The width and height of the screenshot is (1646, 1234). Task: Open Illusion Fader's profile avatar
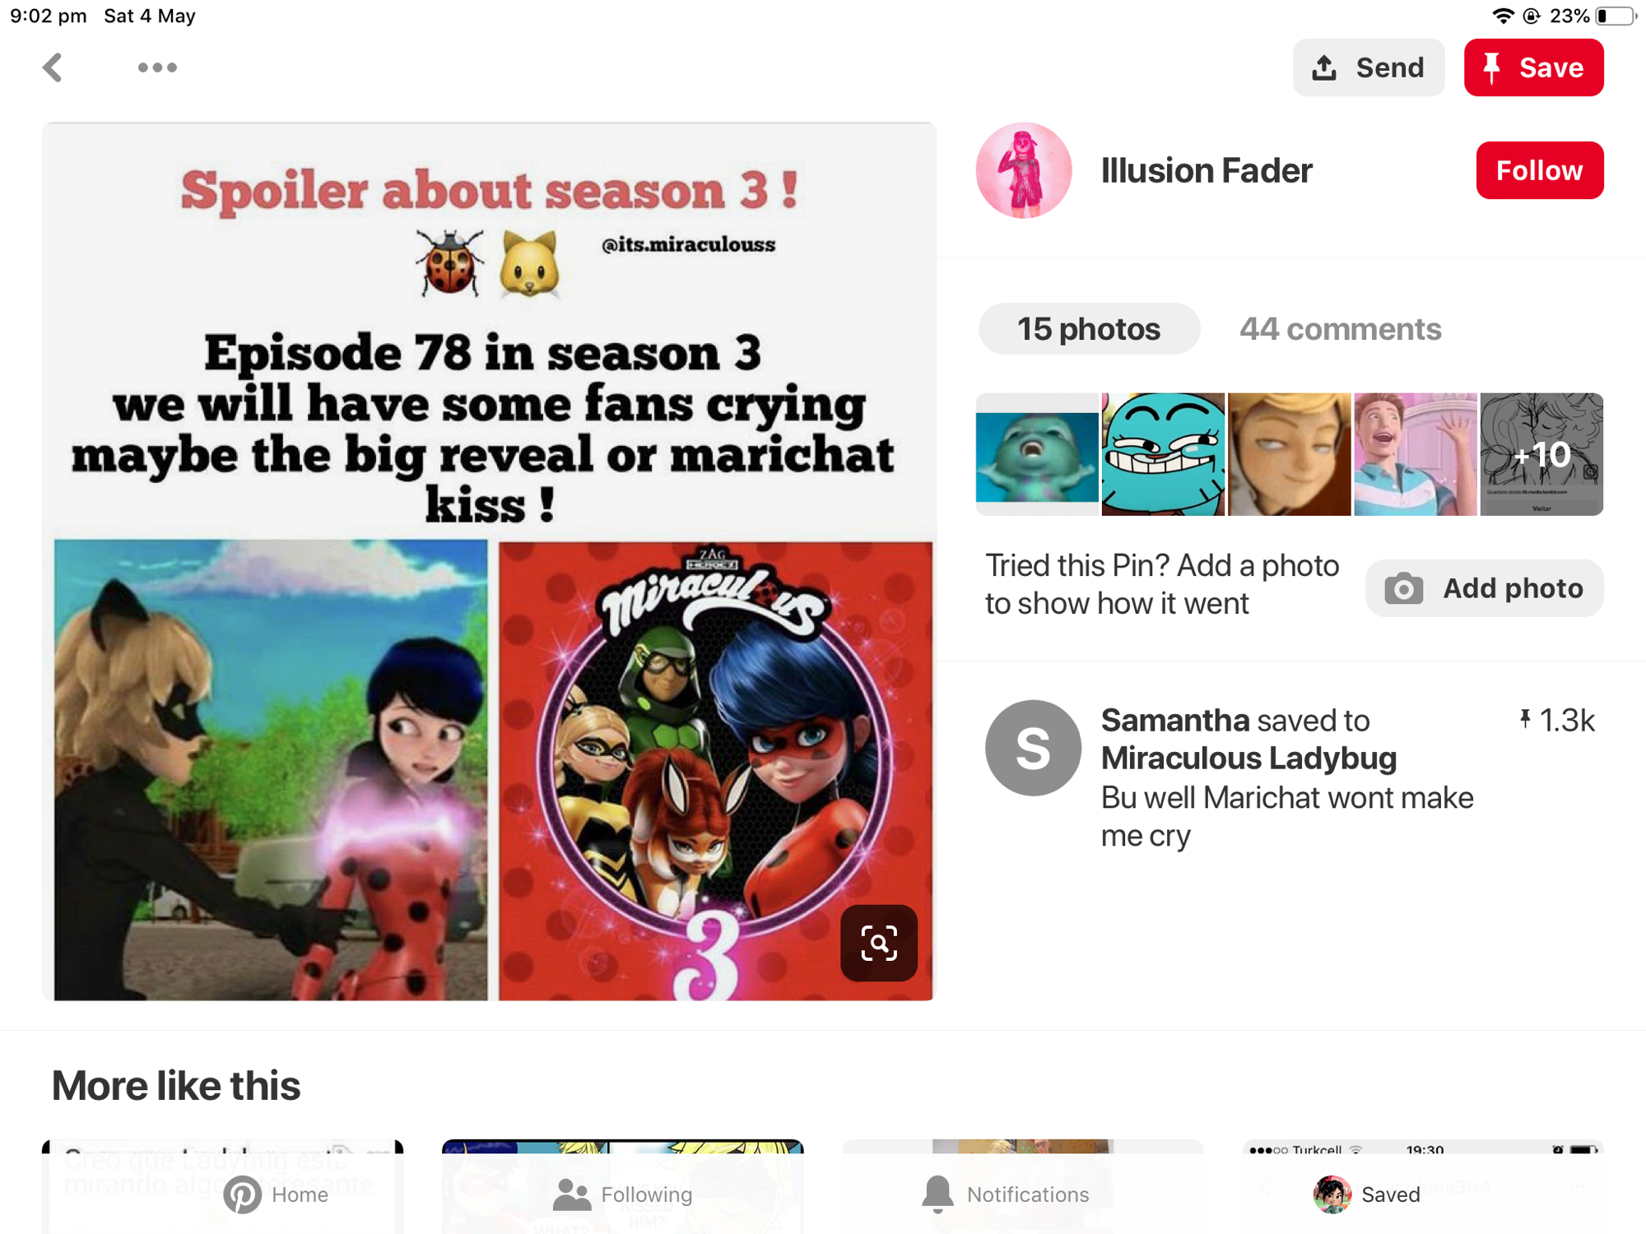click(x=1024, y=170)
